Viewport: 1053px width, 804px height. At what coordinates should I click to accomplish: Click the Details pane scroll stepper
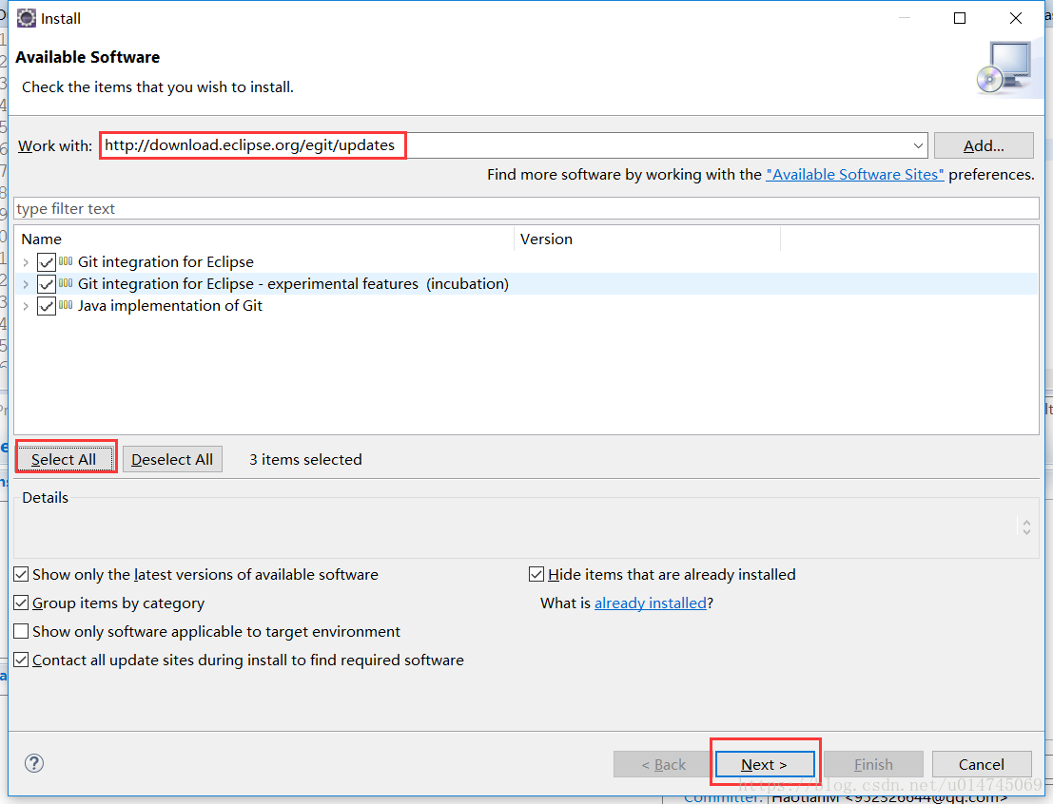(1026, 526)
